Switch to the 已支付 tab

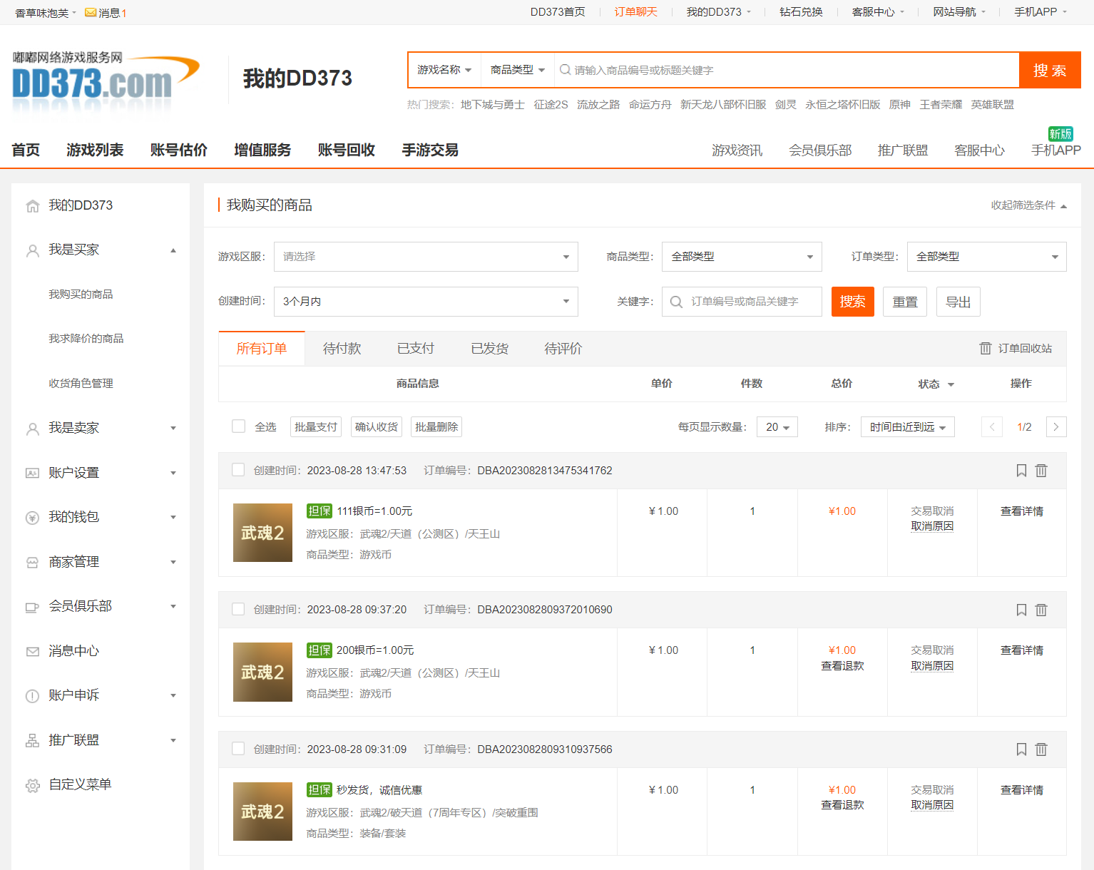416,349
